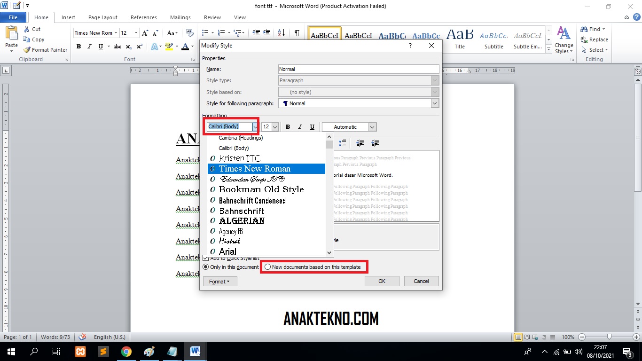This screenshot has height=361, width=642.
Task: Click Increase Indent icon in Modify Style dialog
Action: 375,143
